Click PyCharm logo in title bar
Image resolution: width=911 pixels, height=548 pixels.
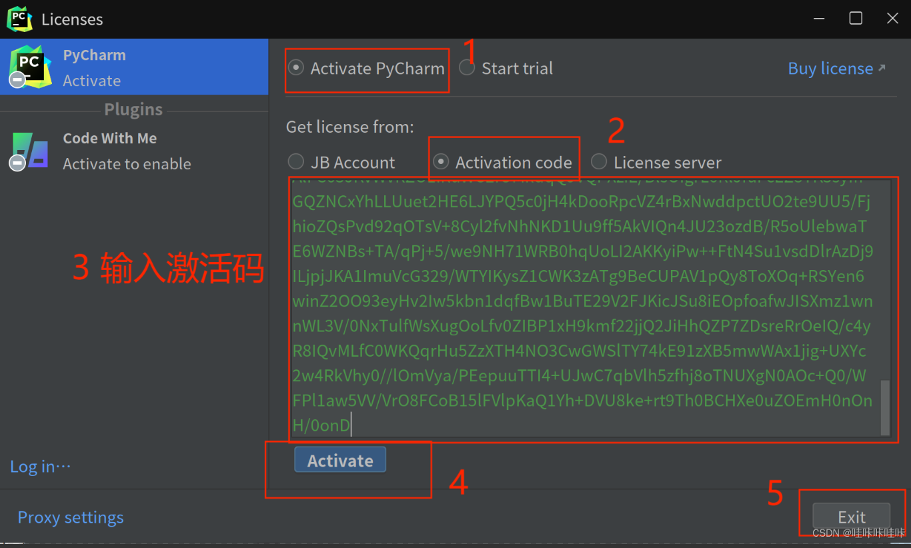tap(19, 19)
